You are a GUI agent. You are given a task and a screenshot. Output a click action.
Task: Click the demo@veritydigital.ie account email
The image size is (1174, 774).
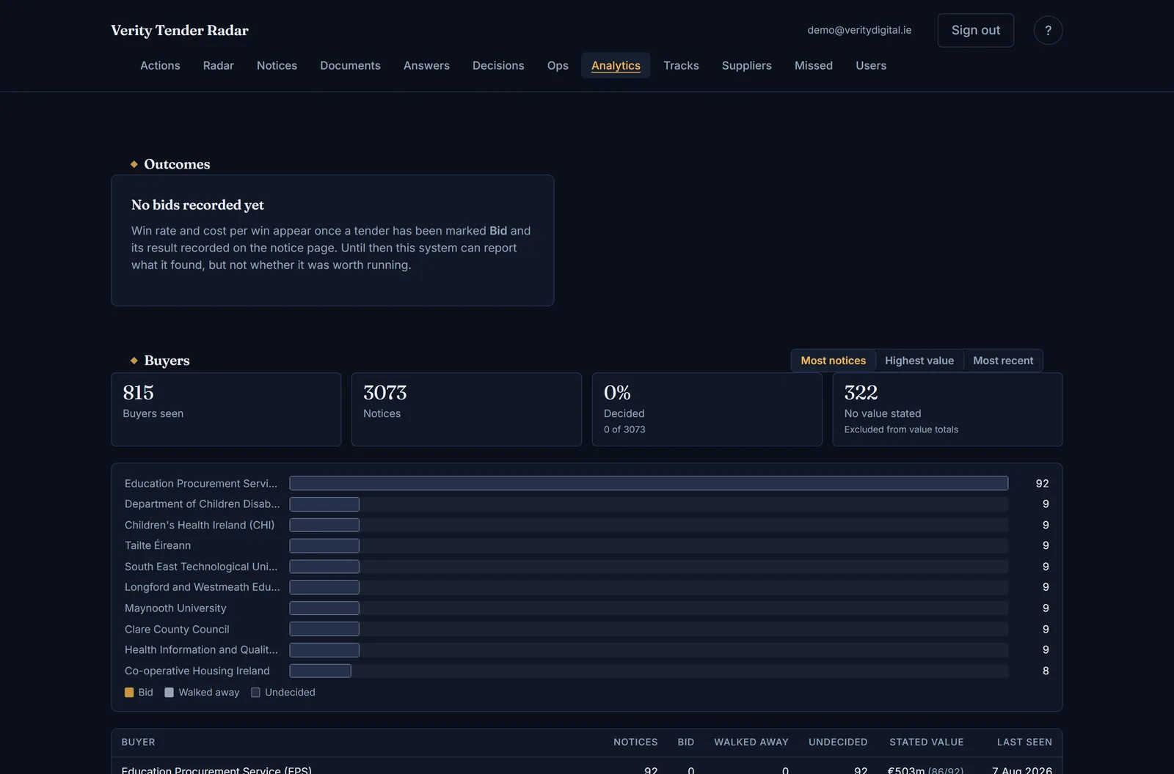point(859,30)
